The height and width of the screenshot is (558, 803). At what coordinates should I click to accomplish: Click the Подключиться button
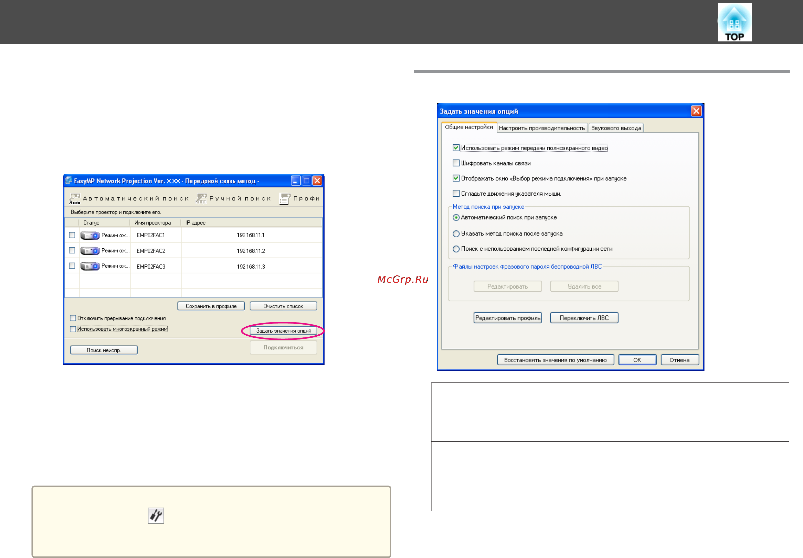click(x=283, y=347)
